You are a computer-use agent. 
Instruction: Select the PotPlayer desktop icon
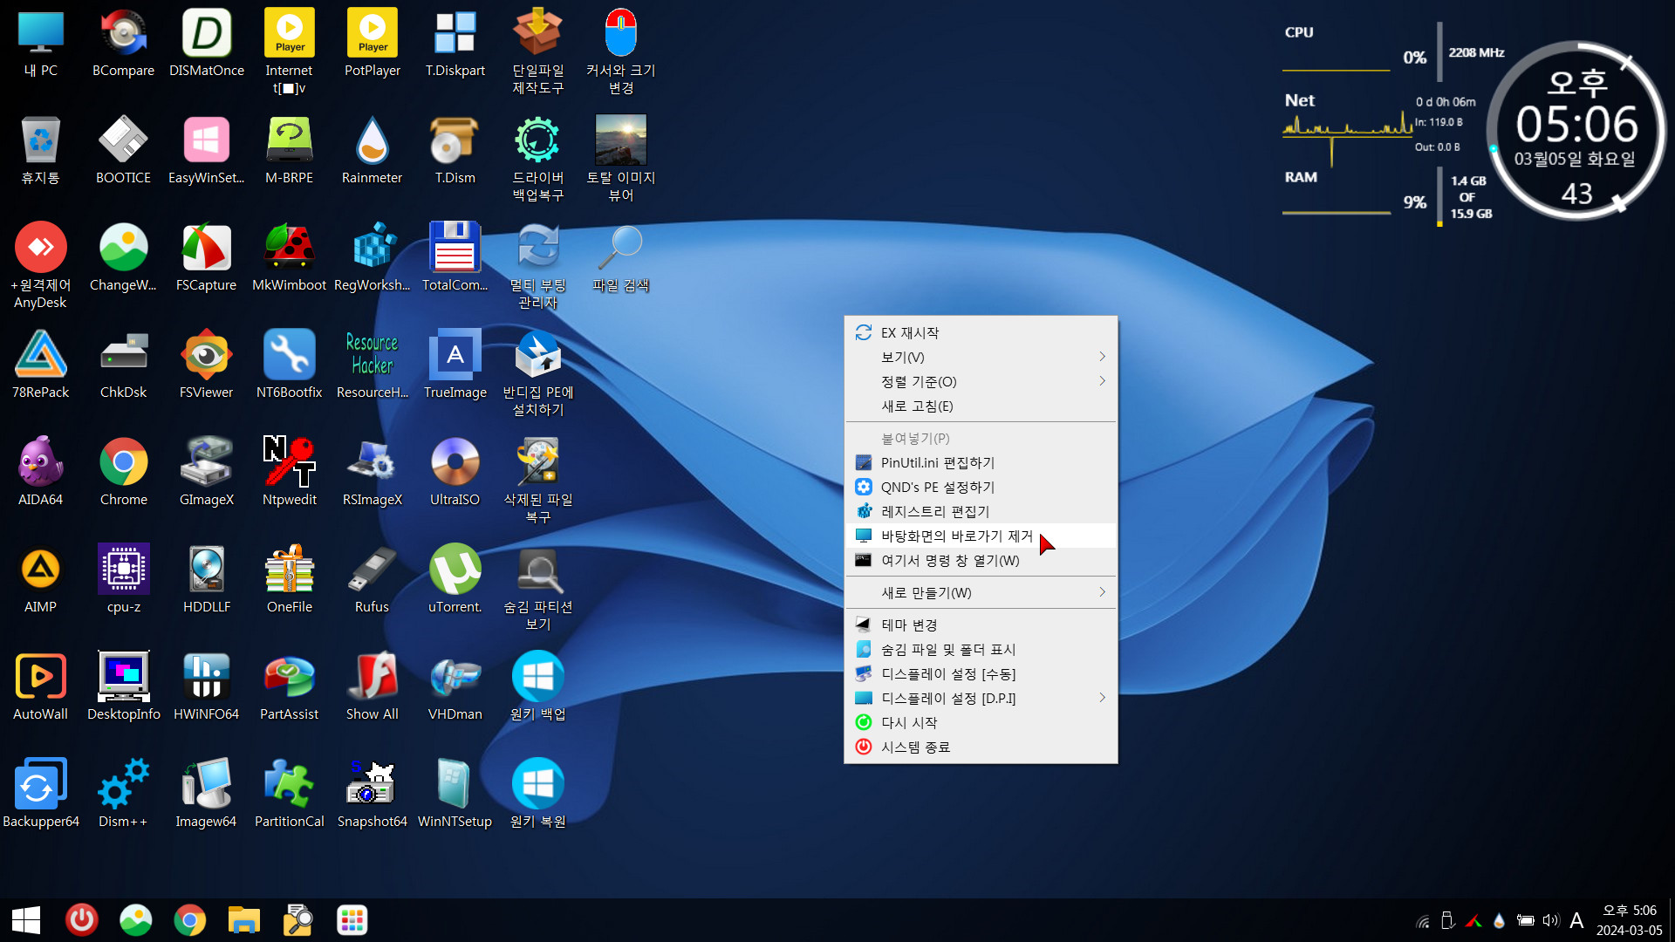pos(373,43)
